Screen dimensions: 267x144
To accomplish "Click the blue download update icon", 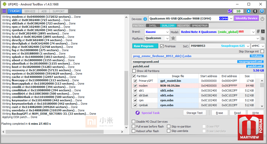I will coord(249,11).
